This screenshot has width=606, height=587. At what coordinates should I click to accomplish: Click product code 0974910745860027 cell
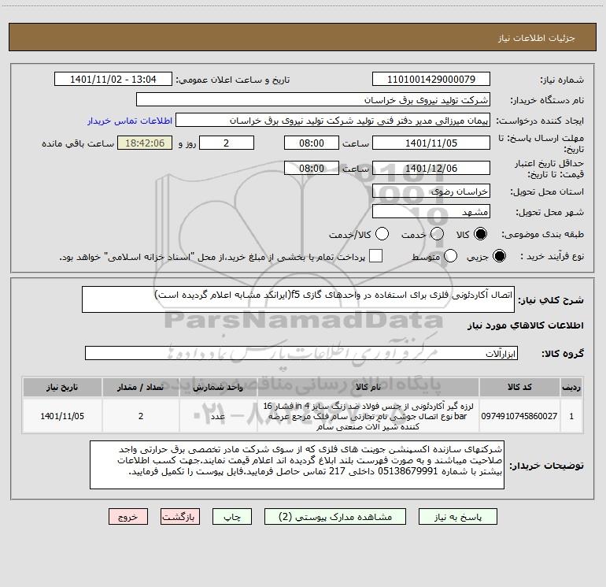pos(519,416)
